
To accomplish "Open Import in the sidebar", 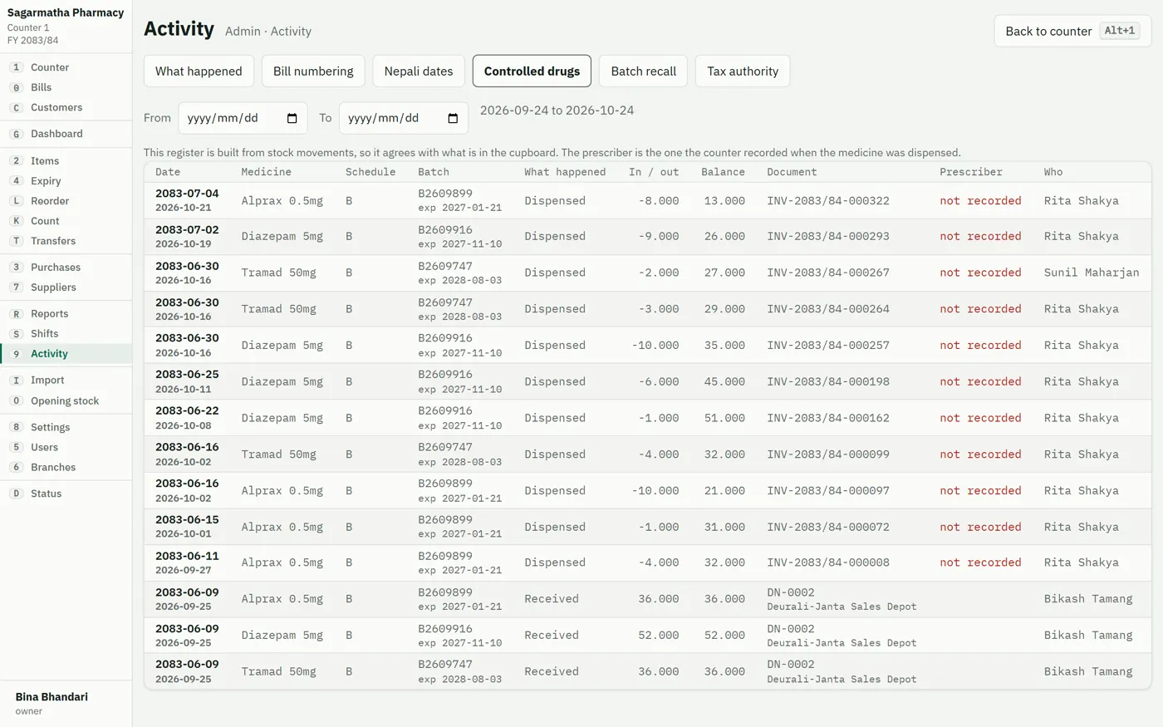I will coord(66,380).
